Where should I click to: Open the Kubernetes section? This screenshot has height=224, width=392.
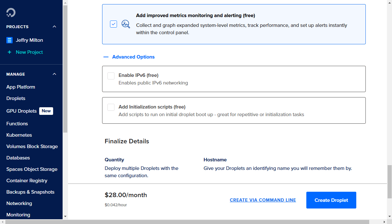coord(19,135)
